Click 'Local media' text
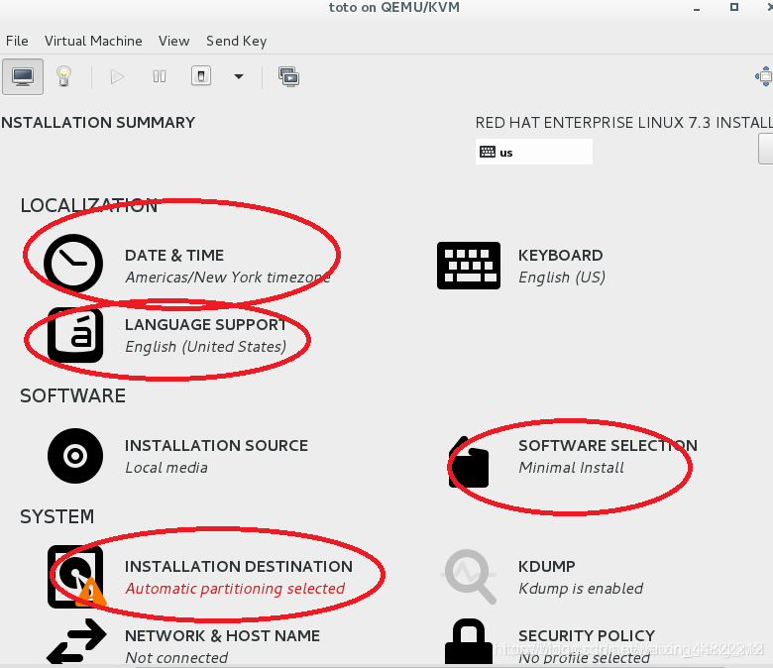Viewport: 773px width, 668px height. tap(166, 468)
